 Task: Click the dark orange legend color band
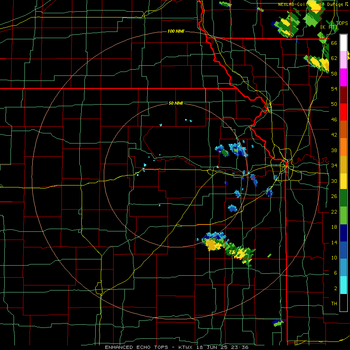click(x=343, y=129)
